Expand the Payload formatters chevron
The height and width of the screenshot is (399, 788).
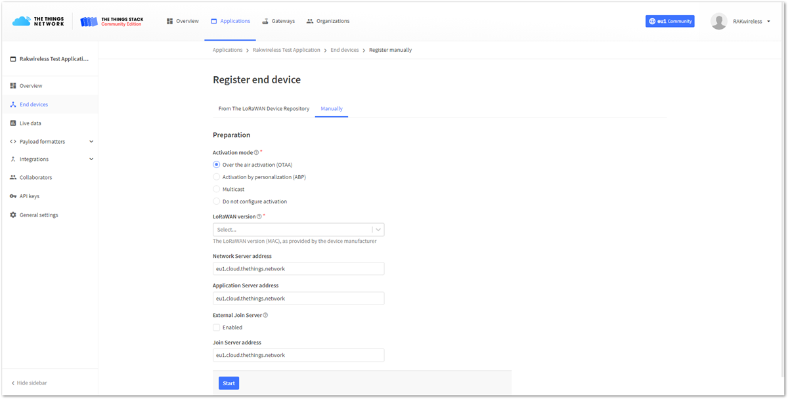pos(91,142)
